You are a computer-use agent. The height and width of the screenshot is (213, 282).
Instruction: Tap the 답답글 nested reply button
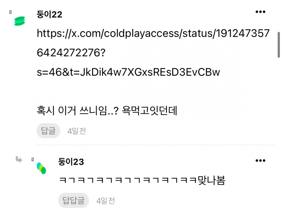click(x=73, y=200)
